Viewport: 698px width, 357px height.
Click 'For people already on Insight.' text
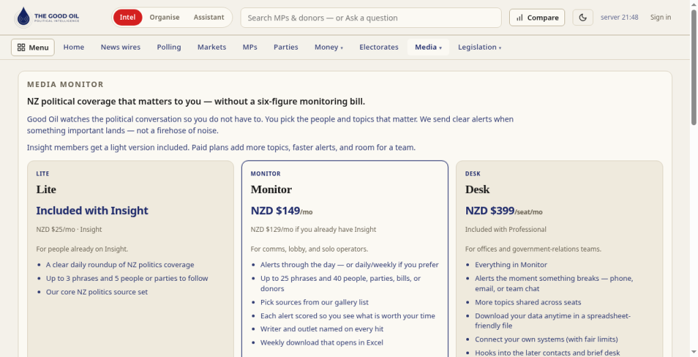coord(82,249)
